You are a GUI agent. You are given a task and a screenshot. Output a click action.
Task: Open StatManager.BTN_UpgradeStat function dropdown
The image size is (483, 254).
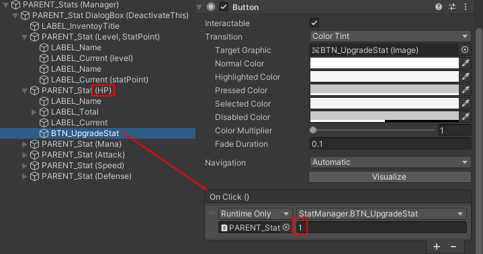click(382, 214)
